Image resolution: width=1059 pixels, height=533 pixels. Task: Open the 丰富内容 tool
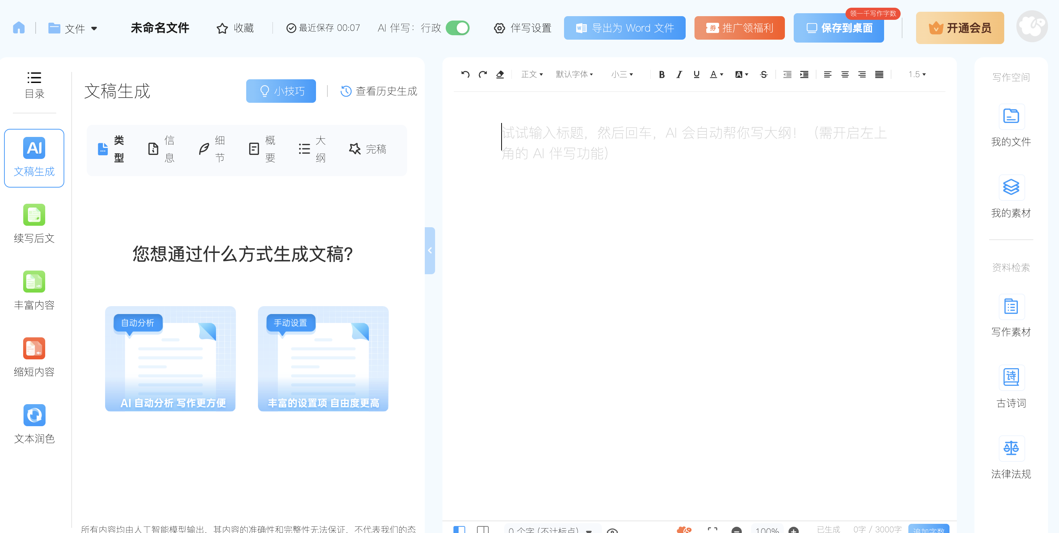(34, 291)
